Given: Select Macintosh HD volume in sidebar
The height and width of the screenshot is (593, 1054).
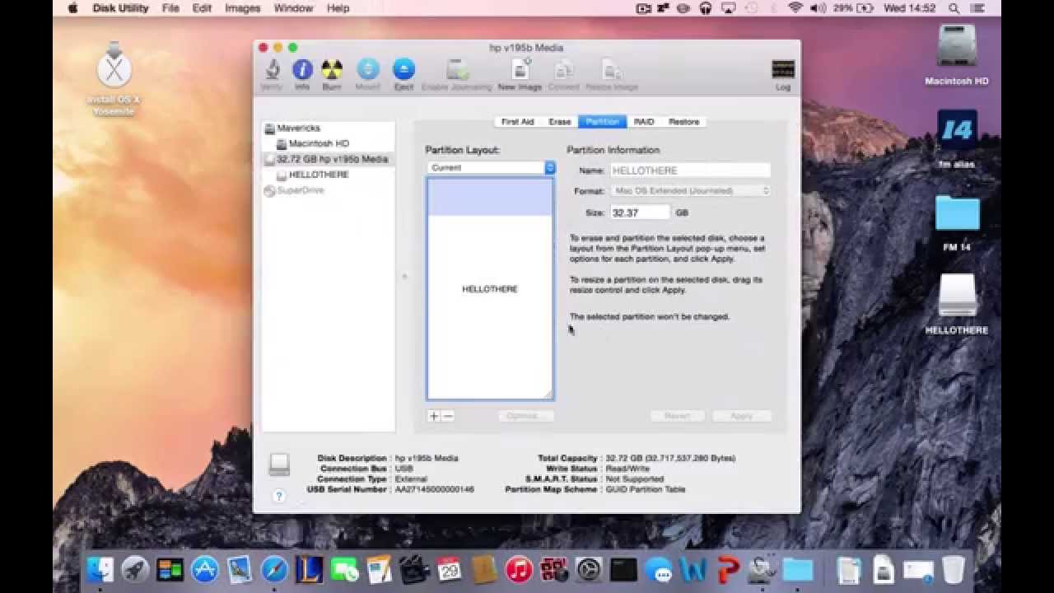Looking at the screenshot, I should (x=319, y=143).
